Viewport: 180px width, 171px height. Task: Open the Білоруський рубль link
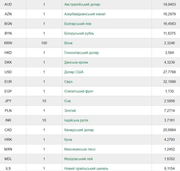(x=79, y=33)
